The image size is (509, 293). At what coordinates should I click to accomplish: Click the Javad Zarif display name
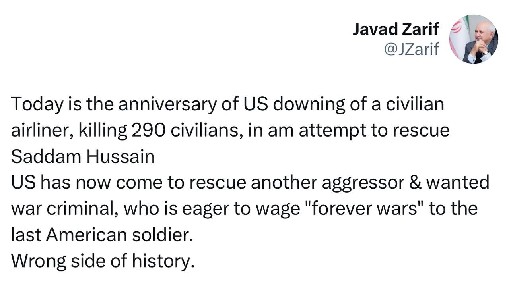[396, 29]
